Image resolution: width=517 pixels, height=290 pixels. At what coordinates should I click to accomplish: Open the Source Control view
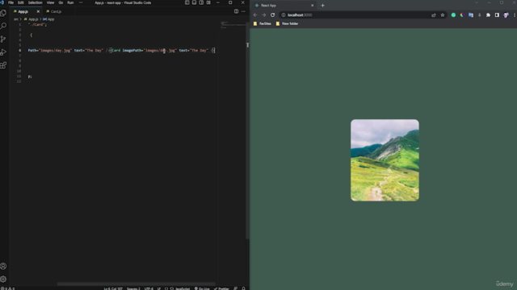pos(3,39)
